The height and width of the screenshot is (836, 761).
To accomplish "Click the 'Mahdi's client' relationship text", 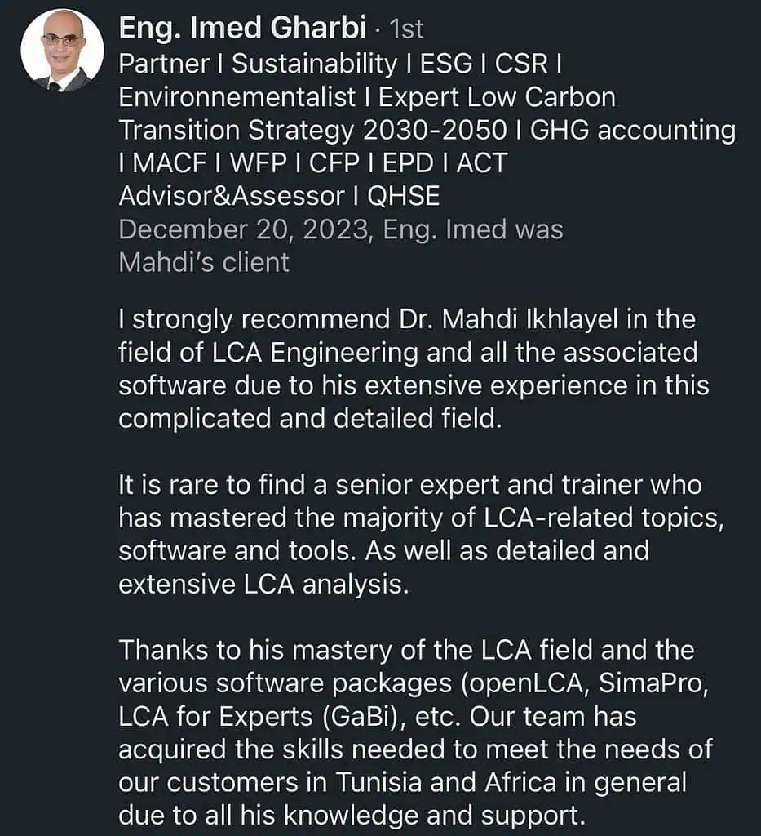I will 204,262.
